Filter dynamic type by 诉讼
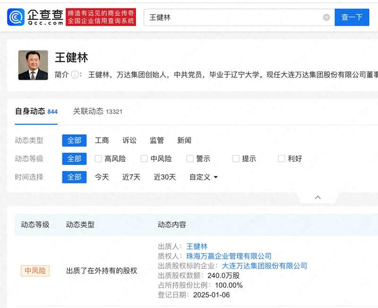Image resolution: width=378 pixels, height=308 pixels. pyautogui.click(x=129, y=140)
